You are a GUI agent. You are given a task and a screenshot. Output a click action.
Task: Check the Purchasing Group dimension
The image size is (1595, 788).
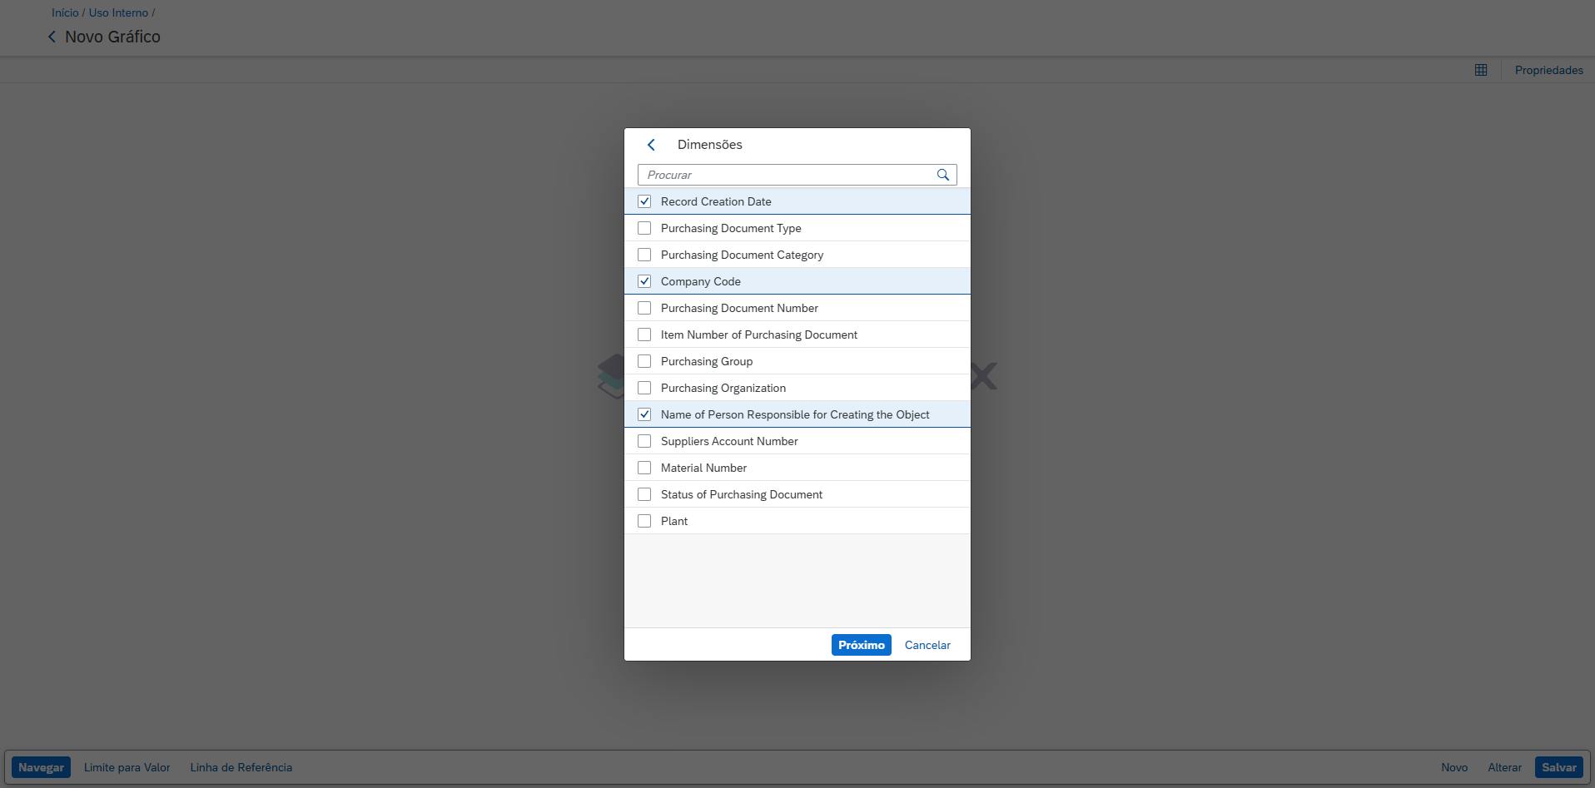click(644, 361)
